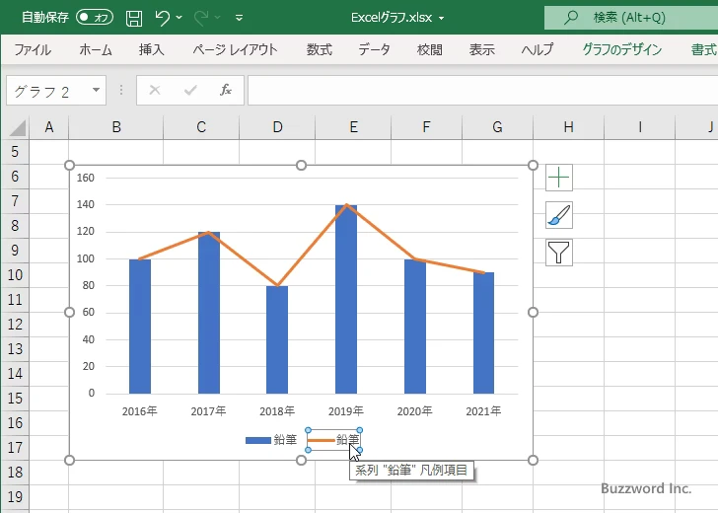The image size is (718, 513).
Task: Open the ファイル tab
Action: click(33, 49)
